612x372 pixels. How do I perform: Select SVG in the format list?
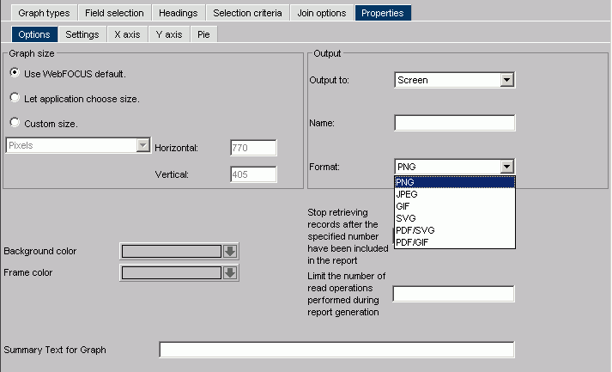pyautogui.click(x=455, y=218)
